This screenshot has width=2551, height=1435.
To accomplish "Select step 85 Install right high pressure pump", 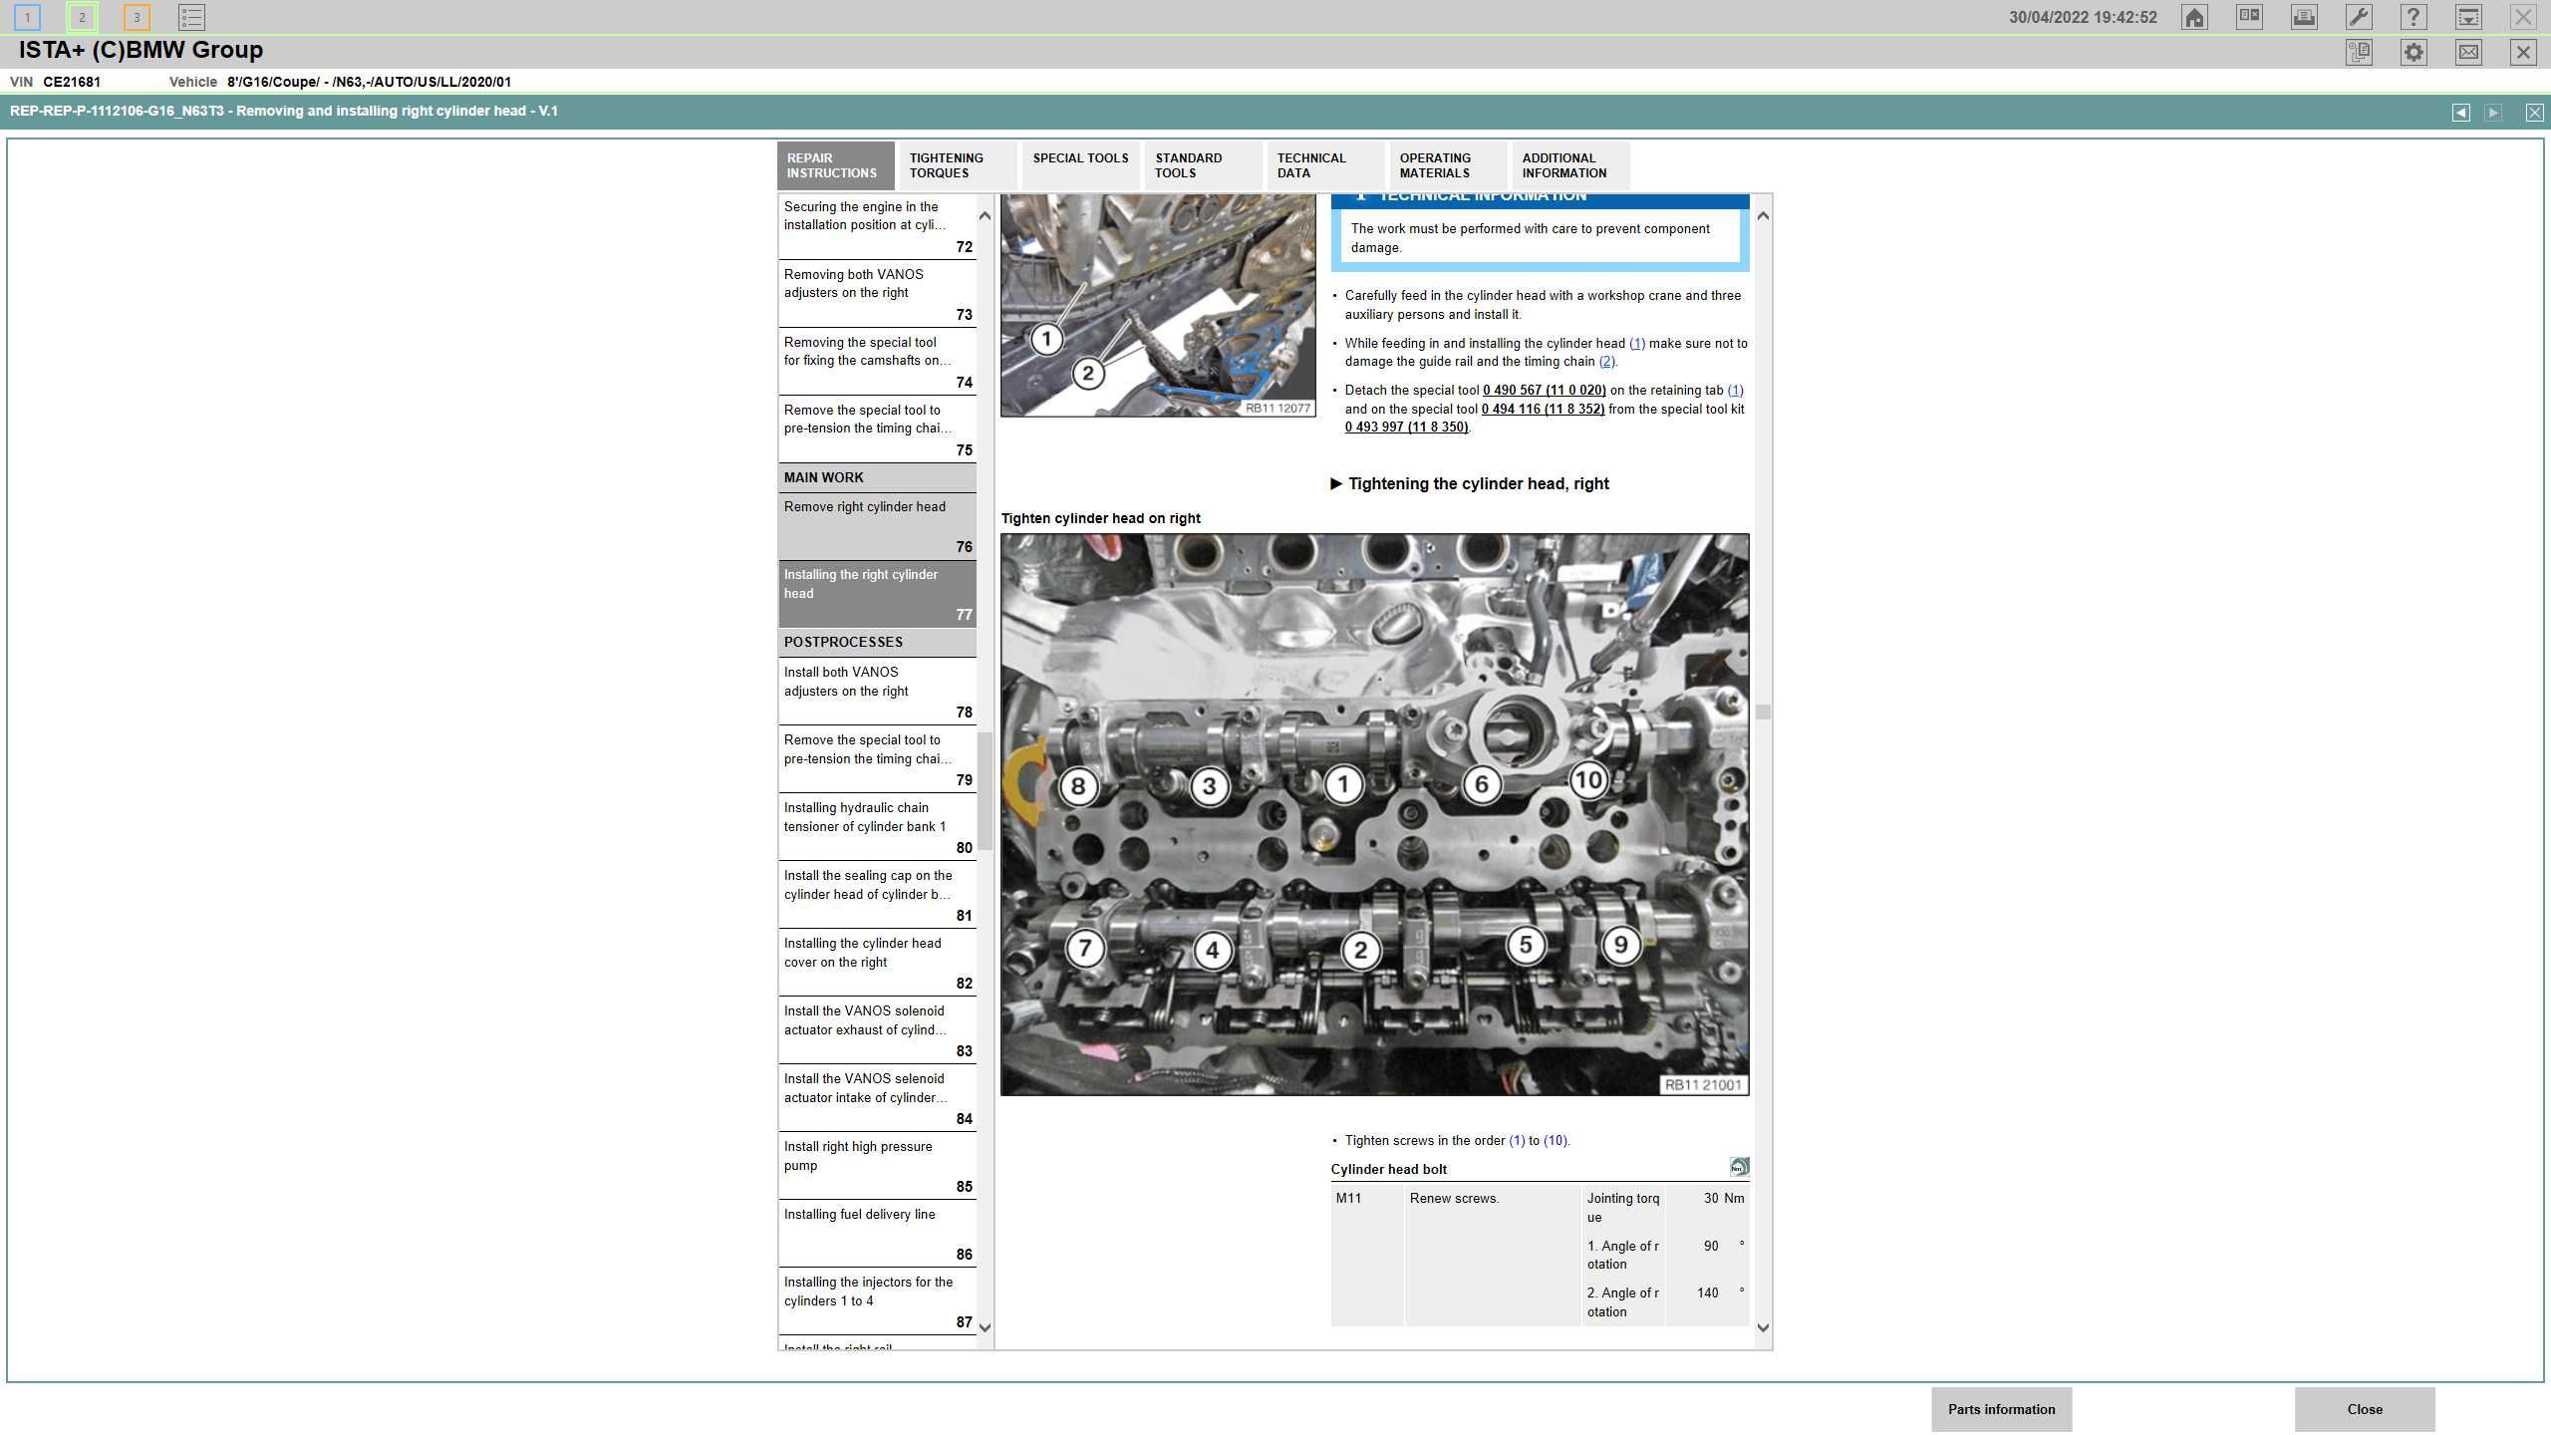I will (x=877, y=1167).
